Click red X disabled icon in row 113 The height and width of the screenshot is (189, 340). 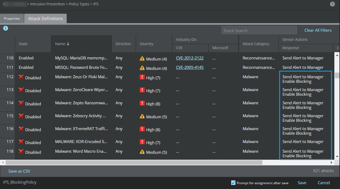(21, 90)
